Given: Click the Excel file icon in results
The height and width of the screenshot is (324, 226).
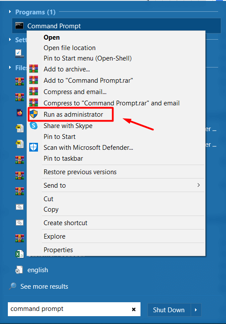Looking at the screenshot, I should 20,254.
